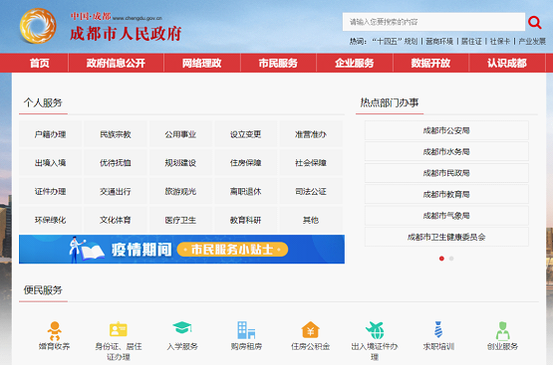The width and height of the screenshot is (553, 365).
Task: Click the Chengdu government sun logo
Action: [38, 26]
